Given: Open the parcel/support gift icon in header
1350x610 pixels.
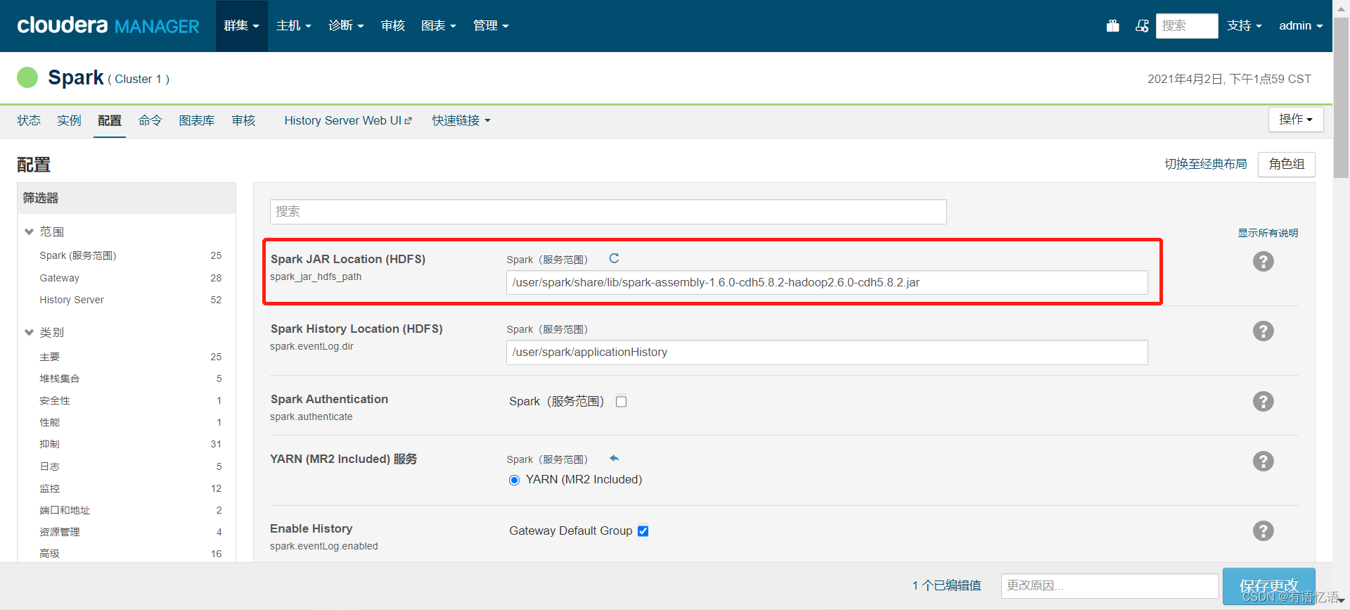Looking at the screenshot, I should point(1112,26).
